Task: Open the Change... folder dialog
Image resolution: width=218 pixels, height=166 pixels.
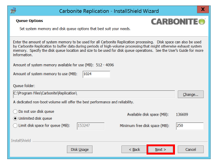Action: [x=191, y=94]
